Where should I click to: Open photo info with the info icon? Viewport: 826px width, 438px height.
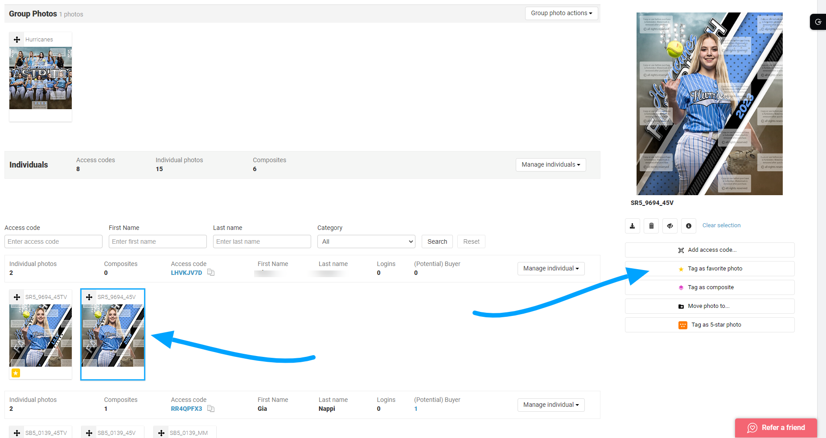[x=689, y=226]
